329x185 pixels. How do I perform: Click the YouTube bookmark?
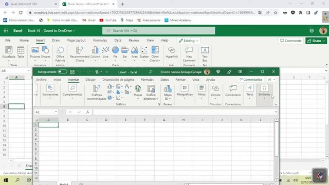coord(108,20)
